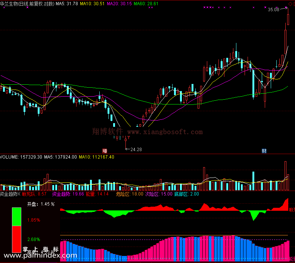Click the 35.08 high price label
Screen dimensions: 295x263
click(x=274, y=10)
